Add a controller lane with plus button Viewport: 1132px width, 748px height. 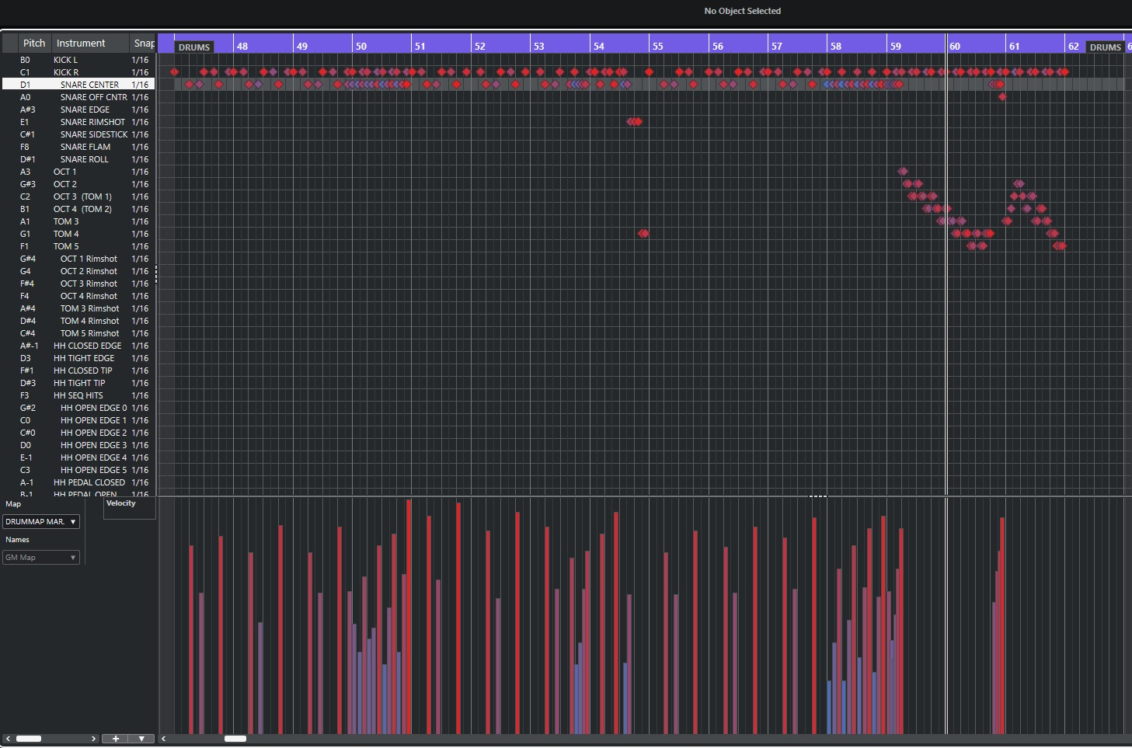116,739
